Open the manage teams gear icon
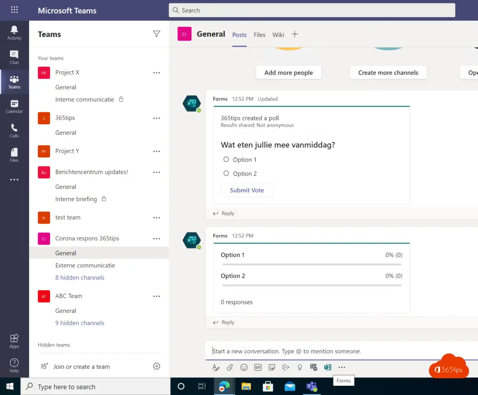478x395 pixels. point(156,367)
